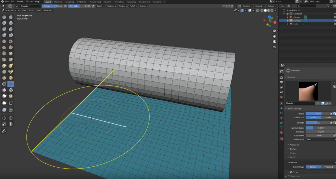Expand the Advanced brush section
The height and width of the screenshot is (179, 336).
pos(294,145)
